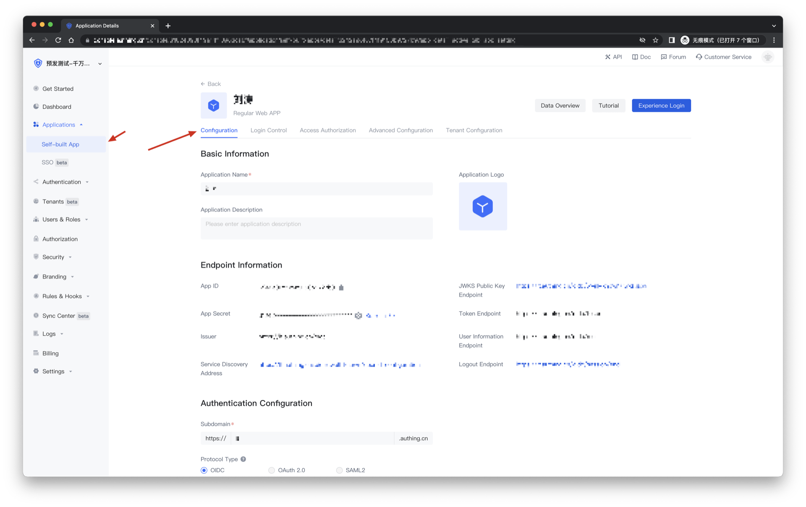Copy the App Secret using copy icon
Image resolution: width=806 pixels, height=507 pixels.
tap(359, 315)
